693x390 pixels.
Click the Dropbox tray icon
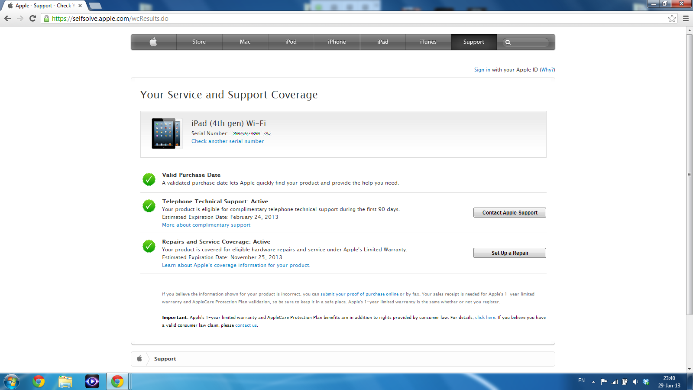point(646,382)
